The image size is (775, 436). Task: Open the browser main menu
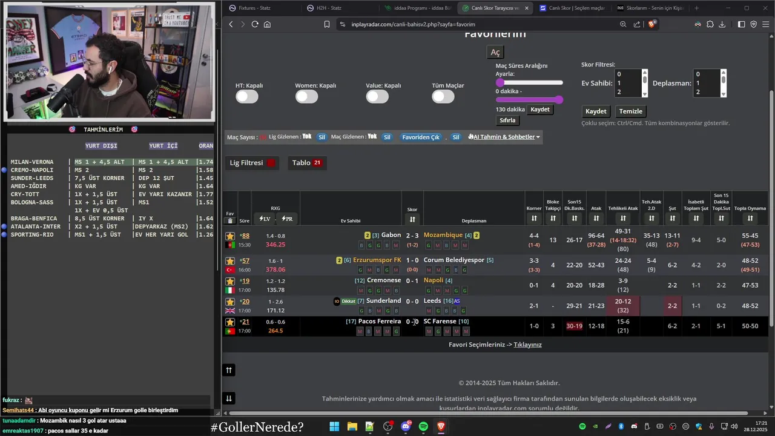(766, 24)
